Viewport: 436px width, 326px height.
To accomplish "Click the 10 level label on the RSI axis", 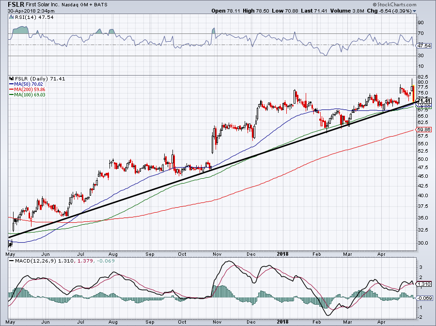I will coord(421,66).
